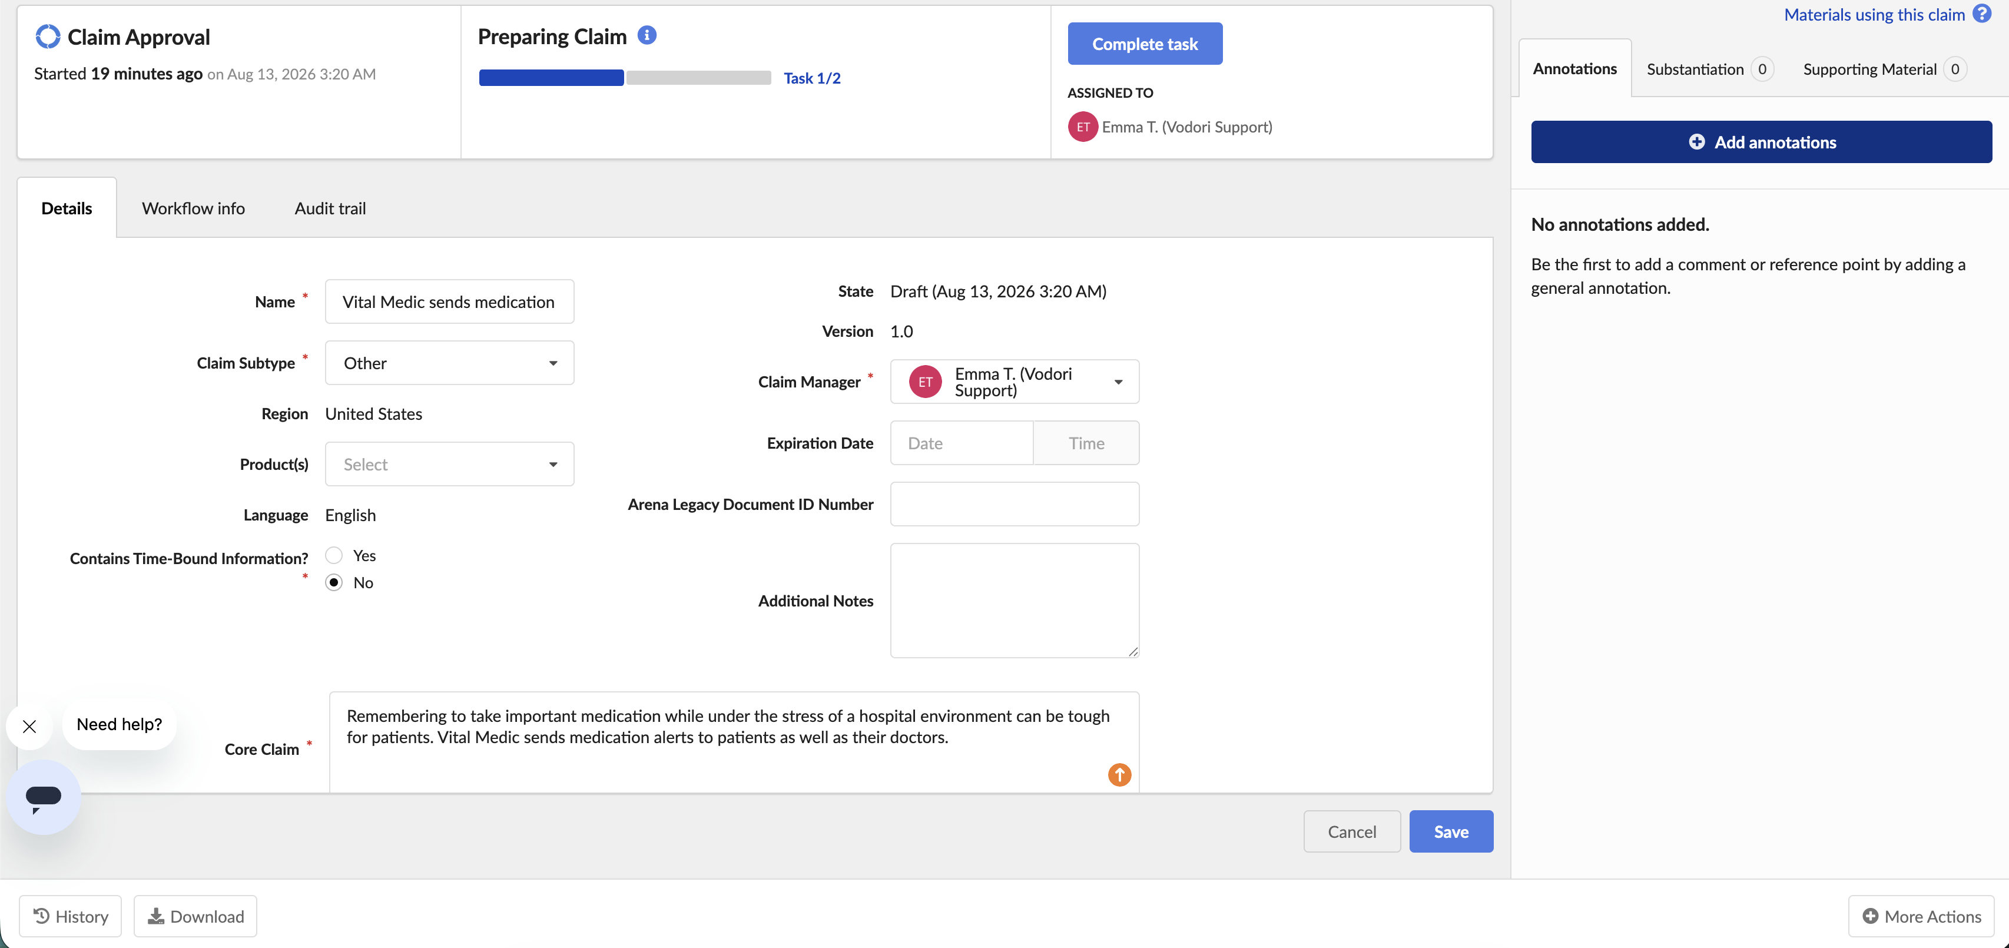Screen dimensions: 2009x948
Task: Click the ET avatar in Claim Manager field
Action: [x=925, y=382]
